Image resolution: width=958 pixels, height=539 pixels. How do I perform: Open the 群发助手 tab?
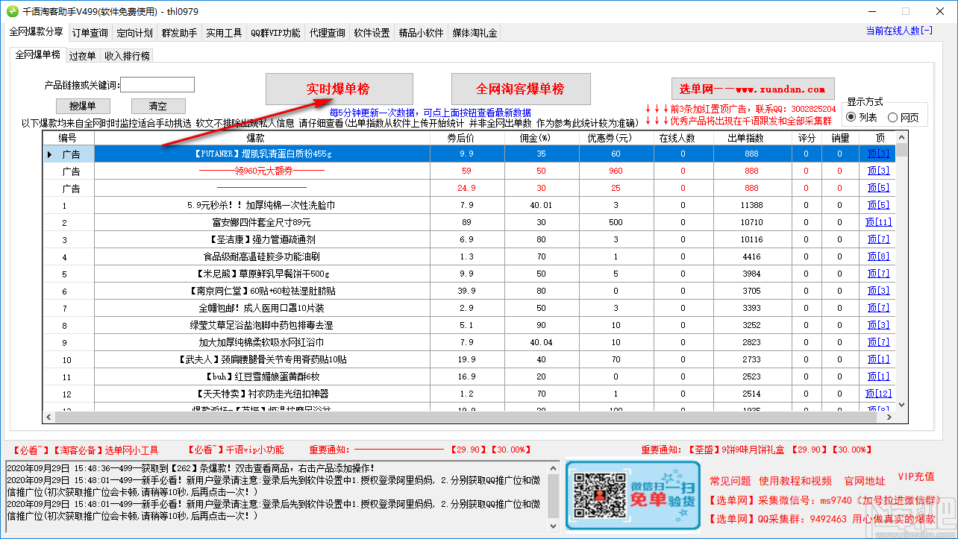coord(180,33)
